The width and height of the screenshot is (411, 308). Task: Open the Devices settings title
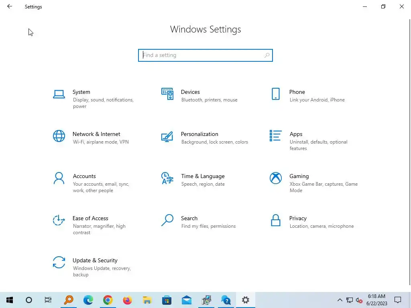point(190,92)
